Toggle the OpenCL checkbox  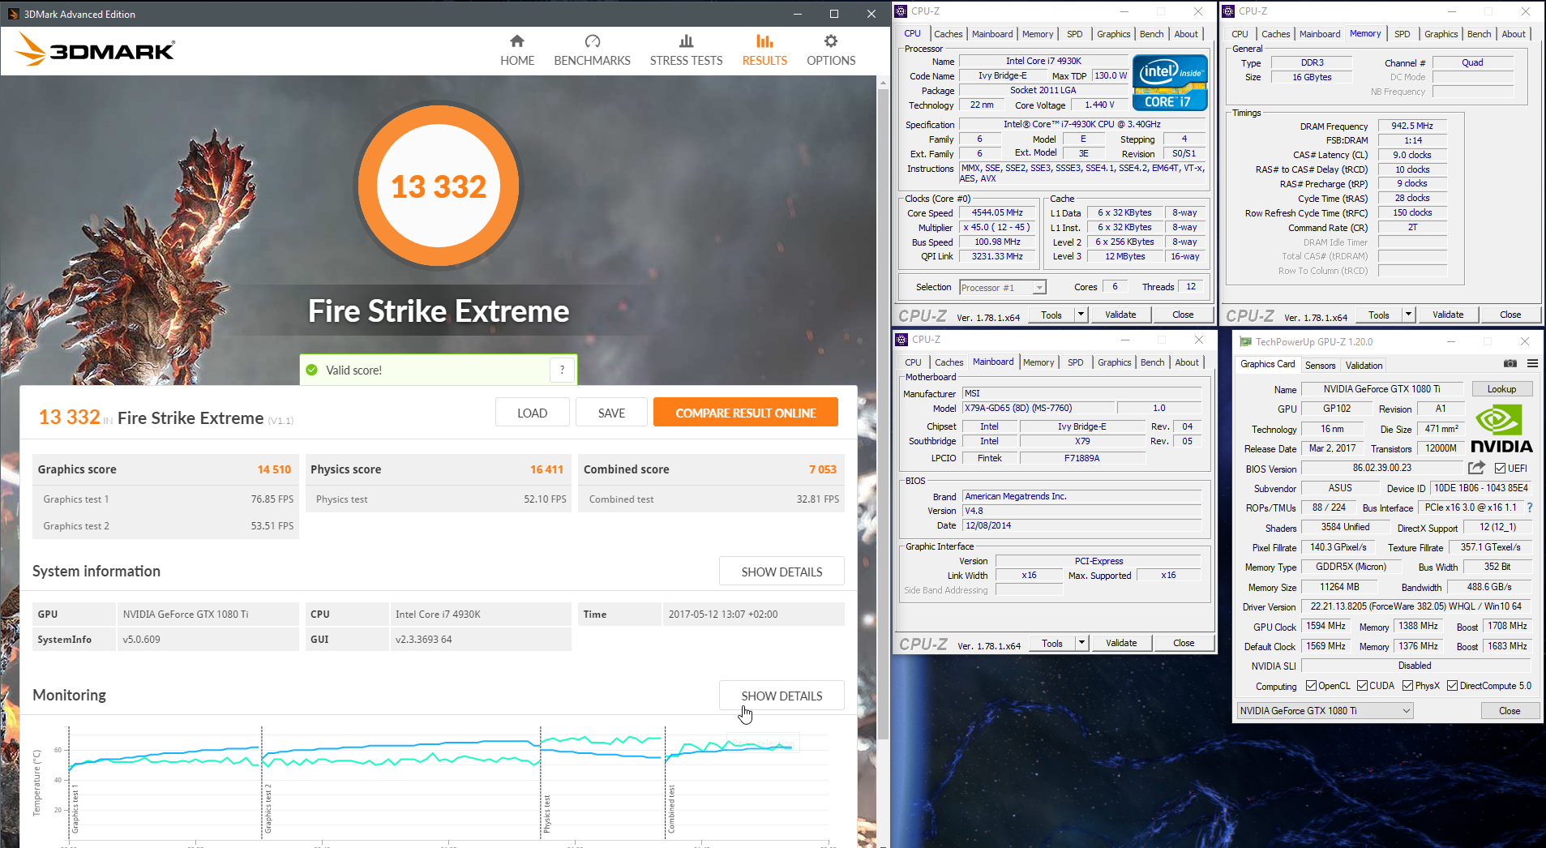pos(1311,686)
